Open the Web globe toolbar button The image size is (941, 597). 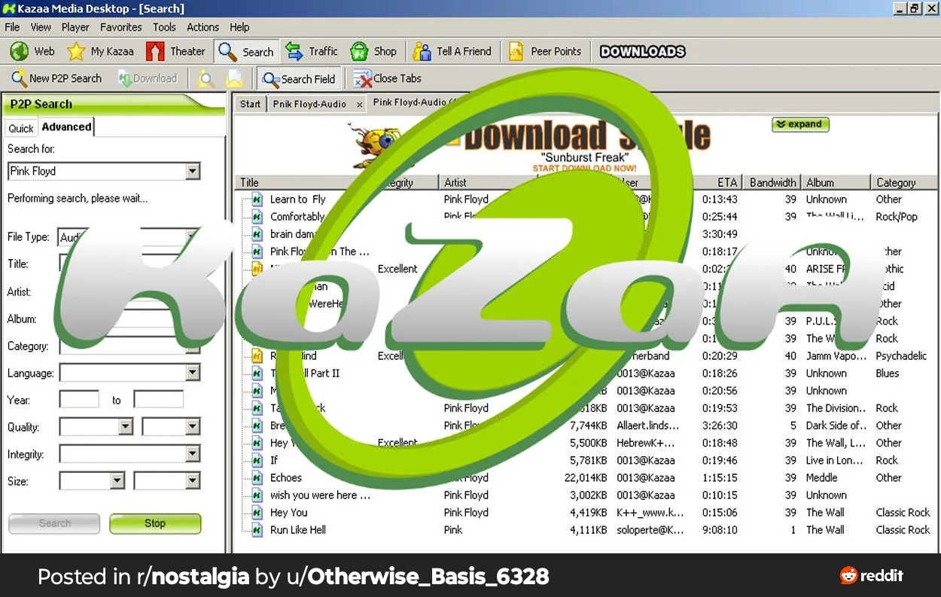[x=32, y=51]
